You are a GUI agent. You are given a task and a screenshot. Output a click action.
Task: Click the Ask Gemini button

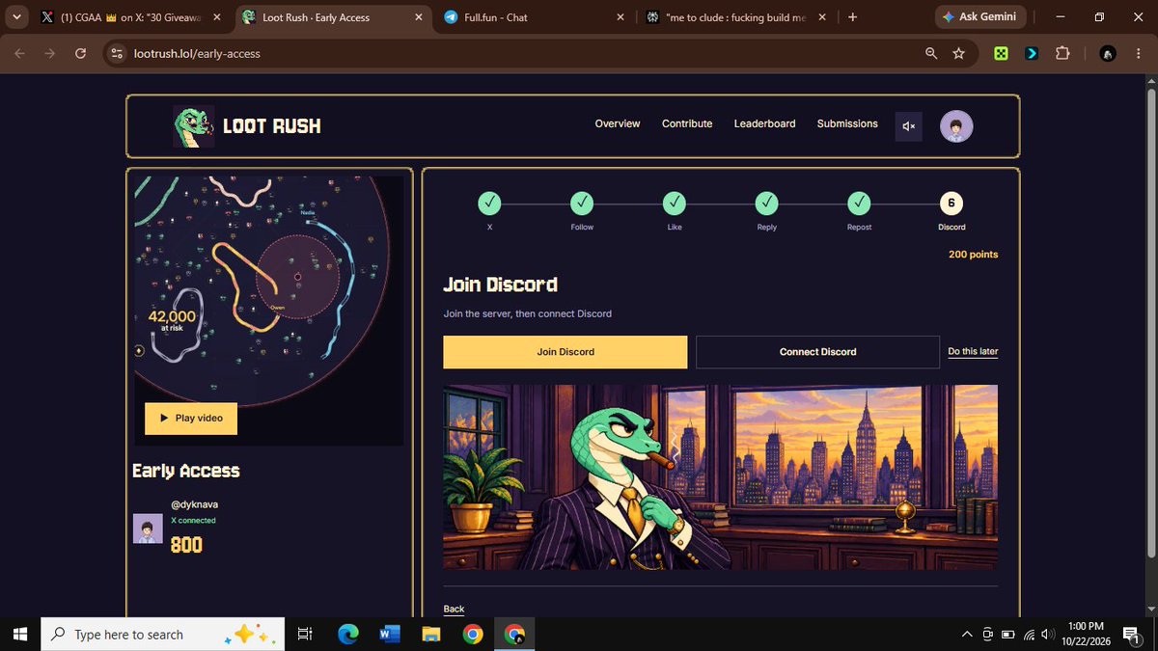981,17
